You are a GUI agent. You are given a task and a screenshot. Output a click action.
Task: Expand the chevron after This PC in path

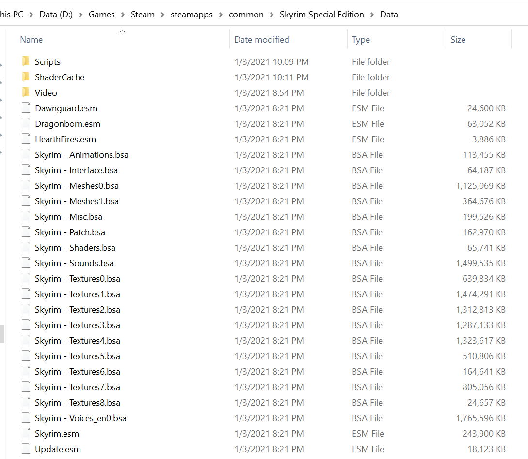coord(32,15)
